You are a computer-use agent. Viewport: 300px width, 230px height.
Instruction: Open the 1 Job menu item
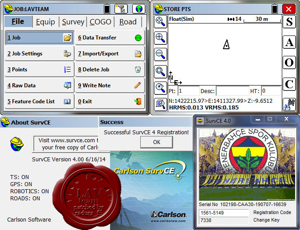tap(39, 38)
